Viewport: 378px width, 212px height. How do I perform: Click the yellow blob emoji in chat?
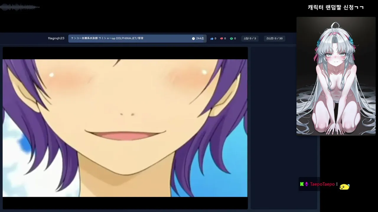(344, 187)
